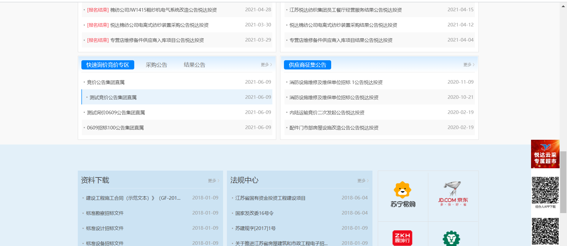Open the 标准勘察招标文件 download link
The height and width of the screenshot is (246, 567).
[105, 213]
